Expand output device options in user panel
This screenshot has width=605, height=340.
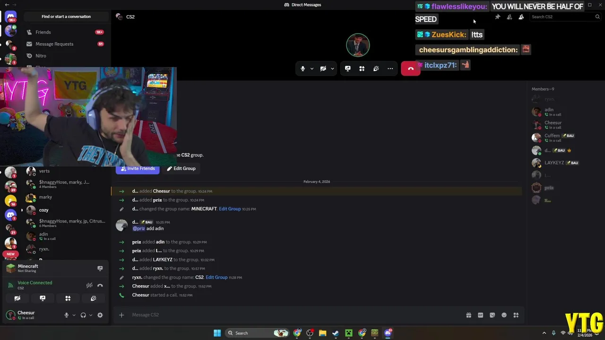point(91,315)
